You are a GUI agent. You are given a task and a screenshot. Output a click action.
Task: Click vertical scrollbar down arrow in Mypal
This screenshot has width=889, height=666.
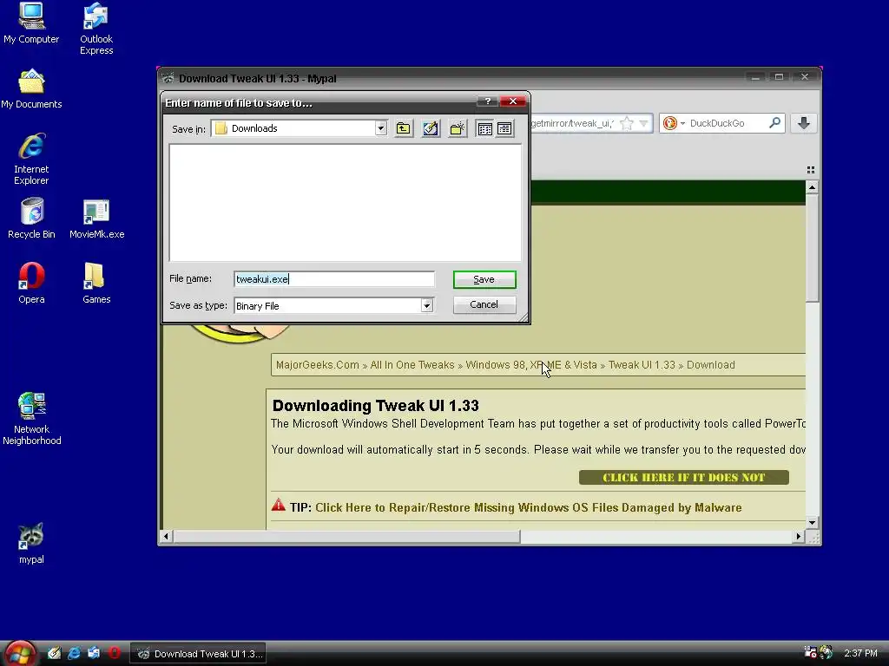point(812,522)
